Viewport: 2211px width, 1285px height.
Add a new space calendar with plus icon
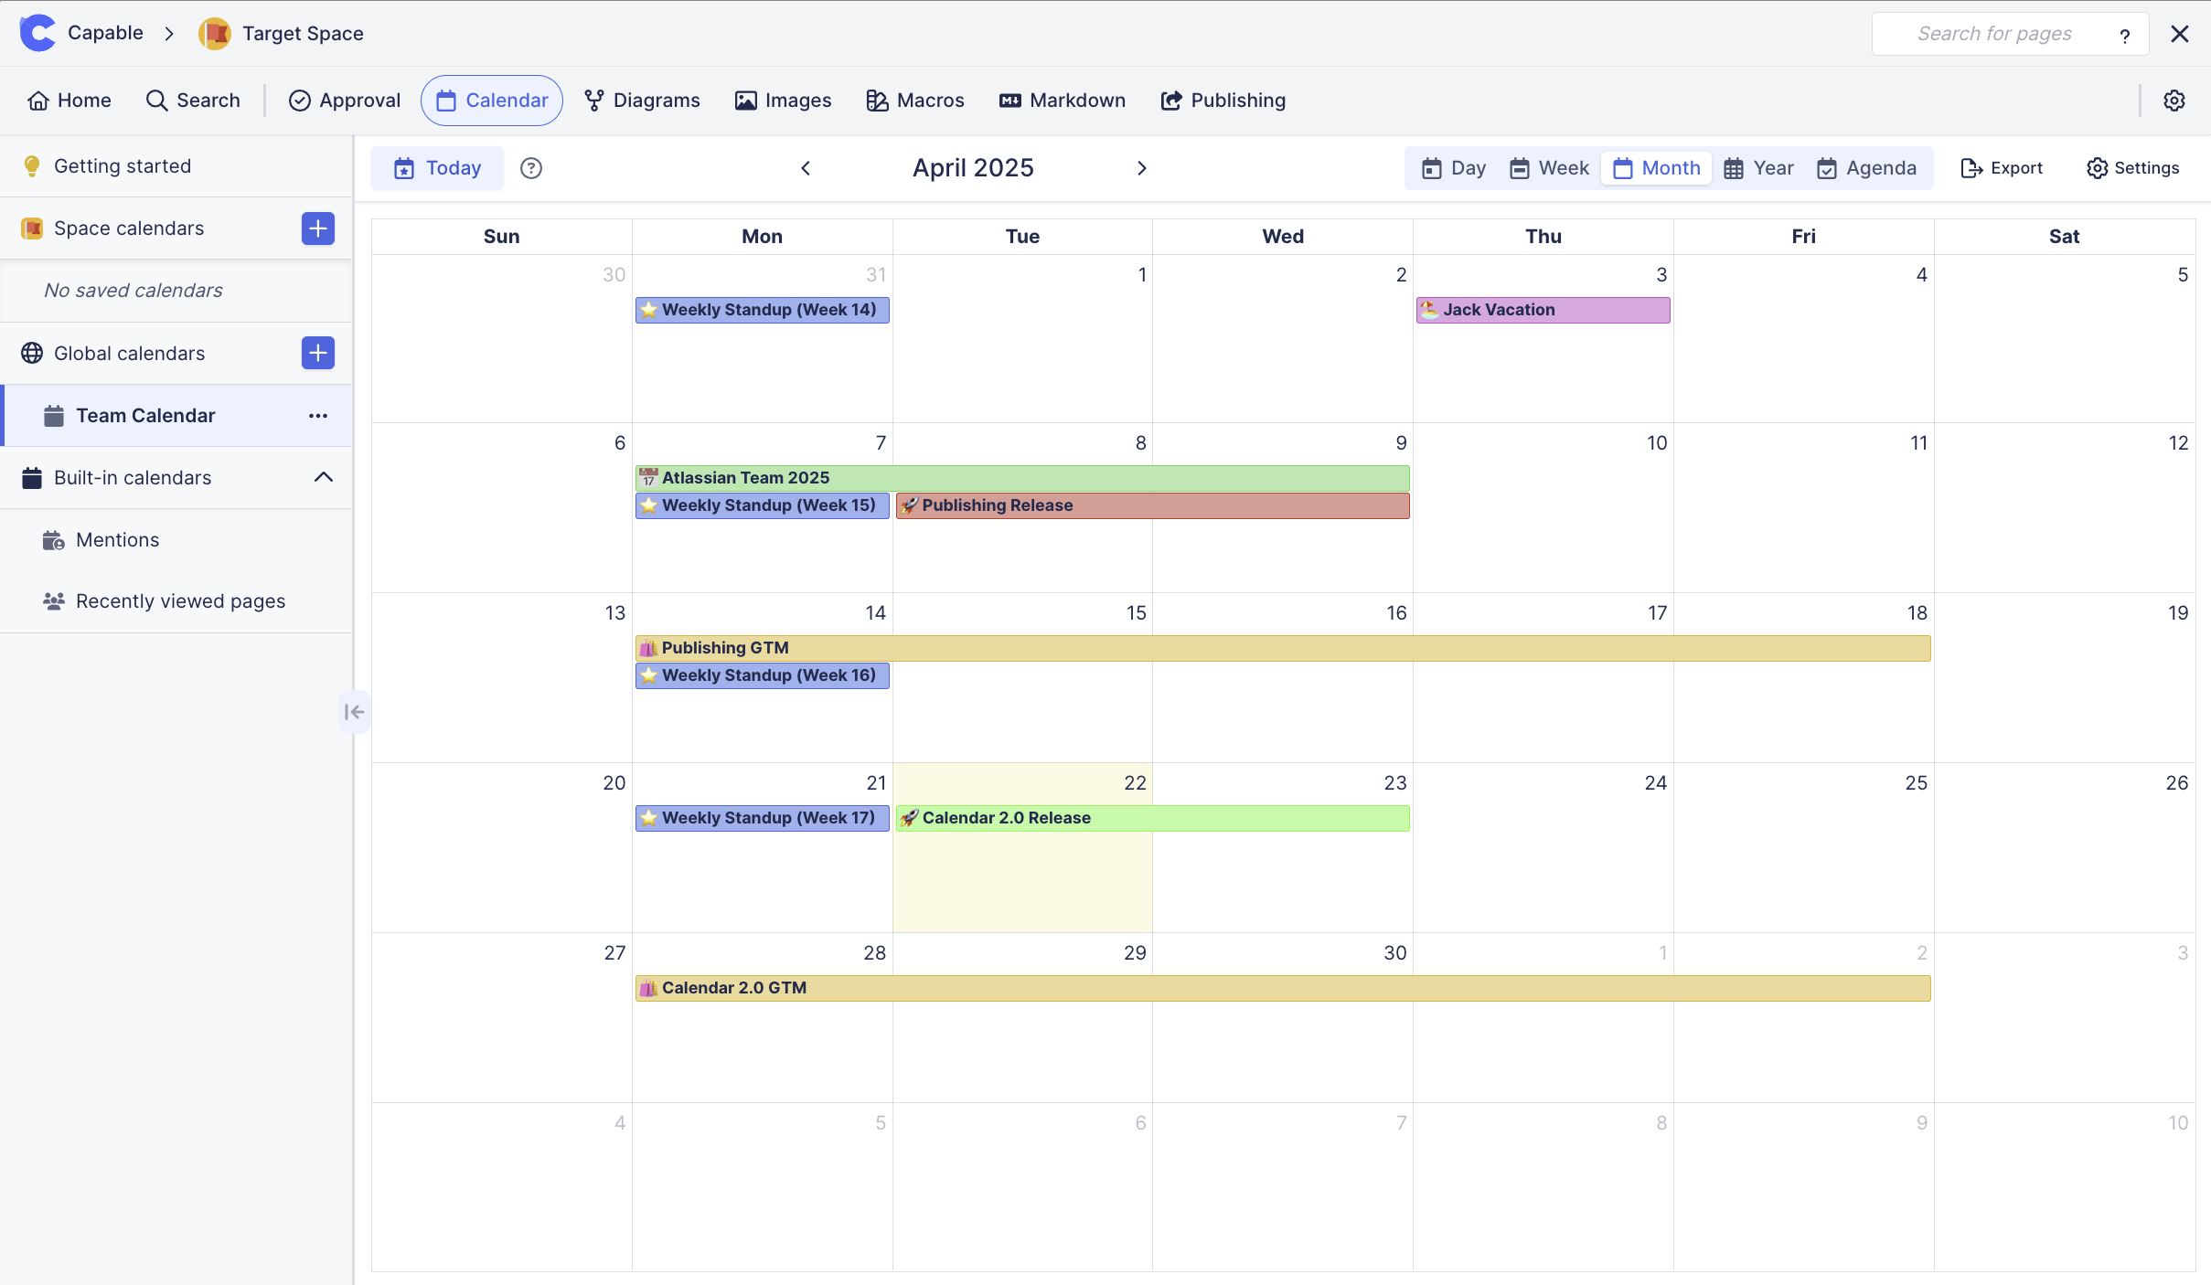pos(317,228)
